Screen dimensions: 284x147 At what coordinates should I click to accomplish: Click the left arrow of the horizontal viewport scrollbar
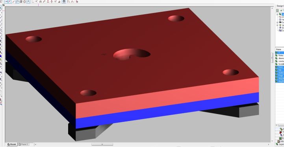coord(35,145)
